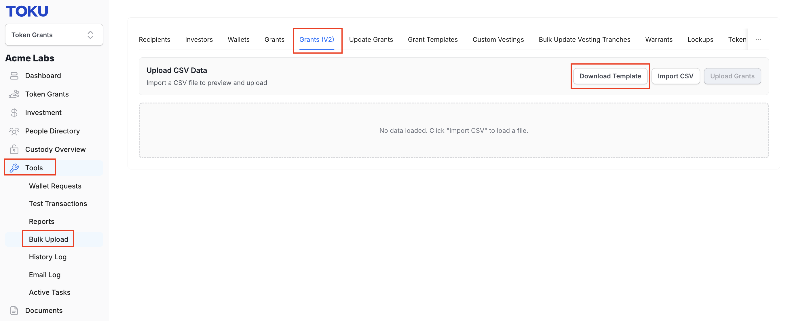Open Reports under Tools
This screenshot has height=321, width=790.
[42, 221]
